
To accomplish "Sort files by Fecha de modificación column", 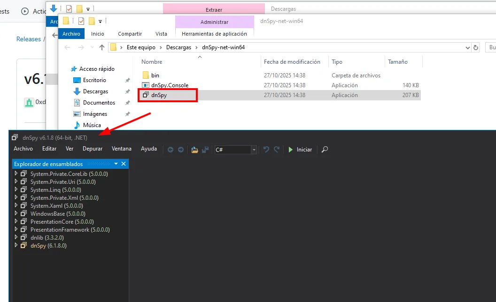I will coord(292,62).
